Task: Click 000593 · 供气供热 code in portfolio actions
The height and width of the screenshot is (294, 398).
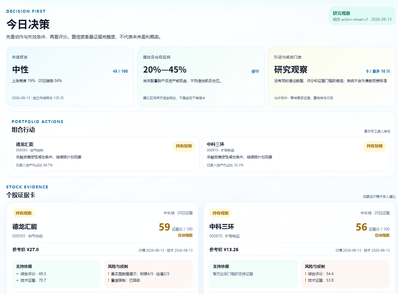Action: tap(30, 150)
